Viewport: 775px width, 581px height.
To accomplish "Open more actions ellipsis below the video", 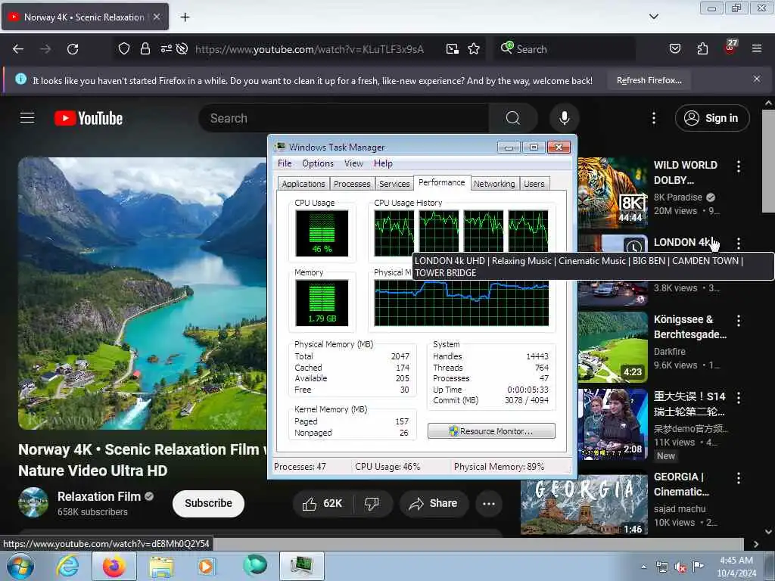I will pos(489,503).
